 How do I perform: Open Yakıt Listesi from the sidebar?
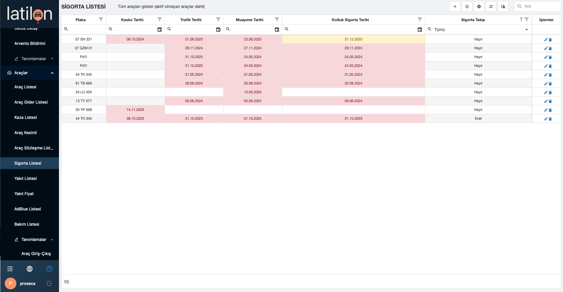26,178
